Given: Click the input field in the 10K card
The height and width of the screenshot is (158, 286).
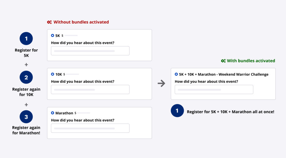Looking at the screenshot, I should click(x=90, y=89).
